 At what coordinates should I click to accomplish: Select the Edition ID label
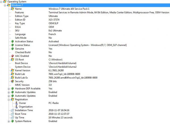tap(20, 20)
